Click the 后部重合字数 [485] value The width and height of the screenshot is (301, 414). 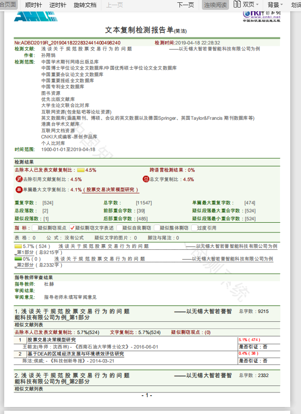(142, 218)
